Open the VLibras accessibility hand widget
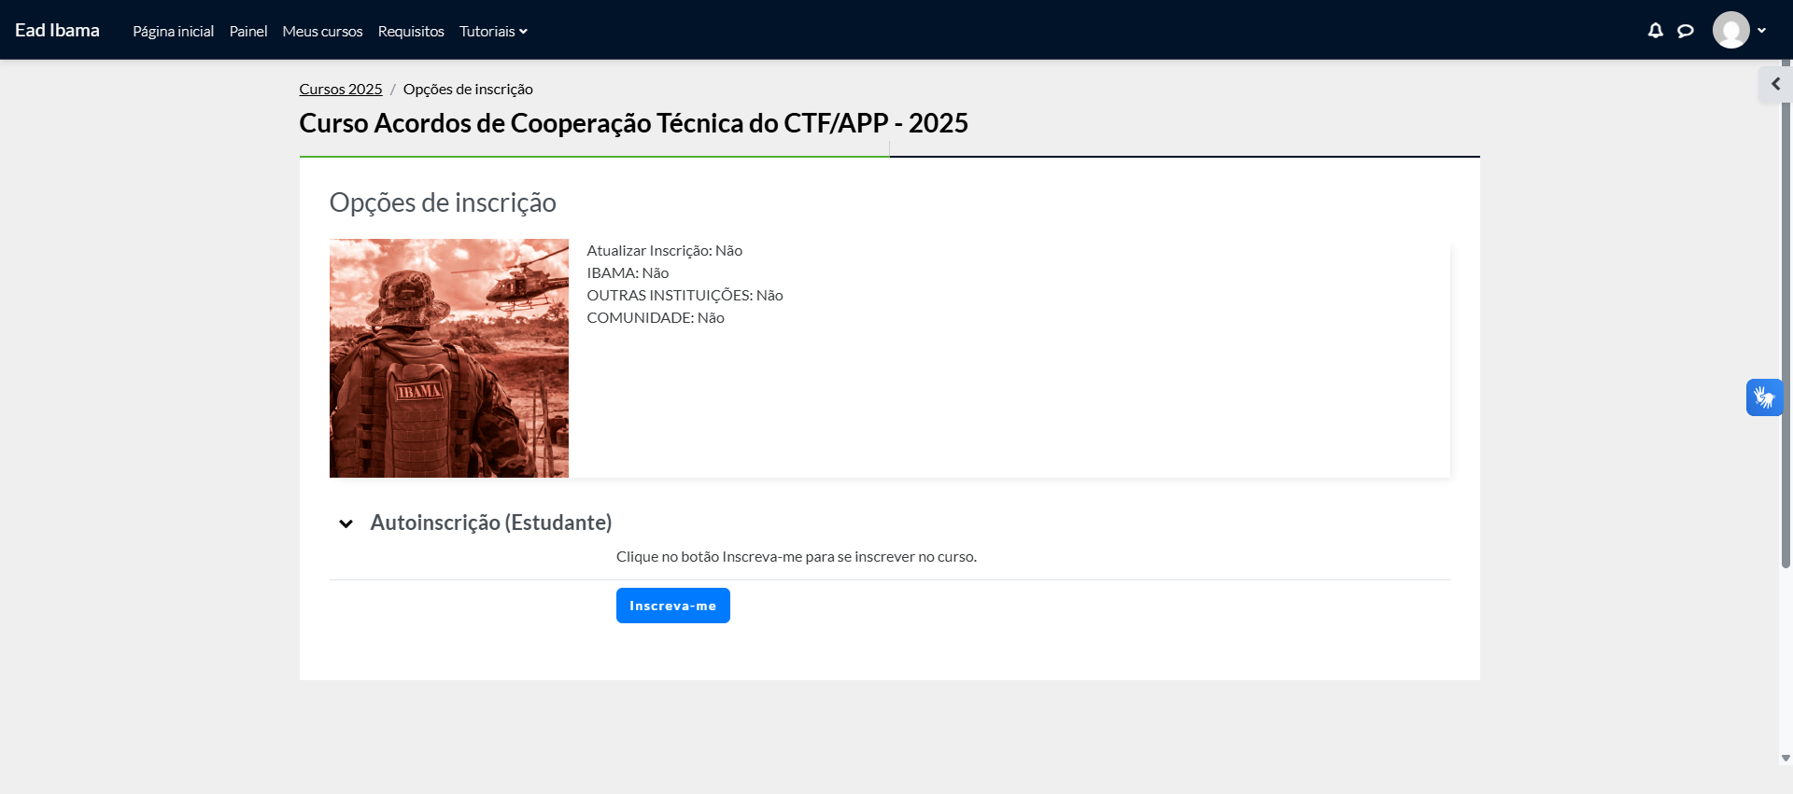Viewport: 1793px width, 794px height. coord(1764,397)
